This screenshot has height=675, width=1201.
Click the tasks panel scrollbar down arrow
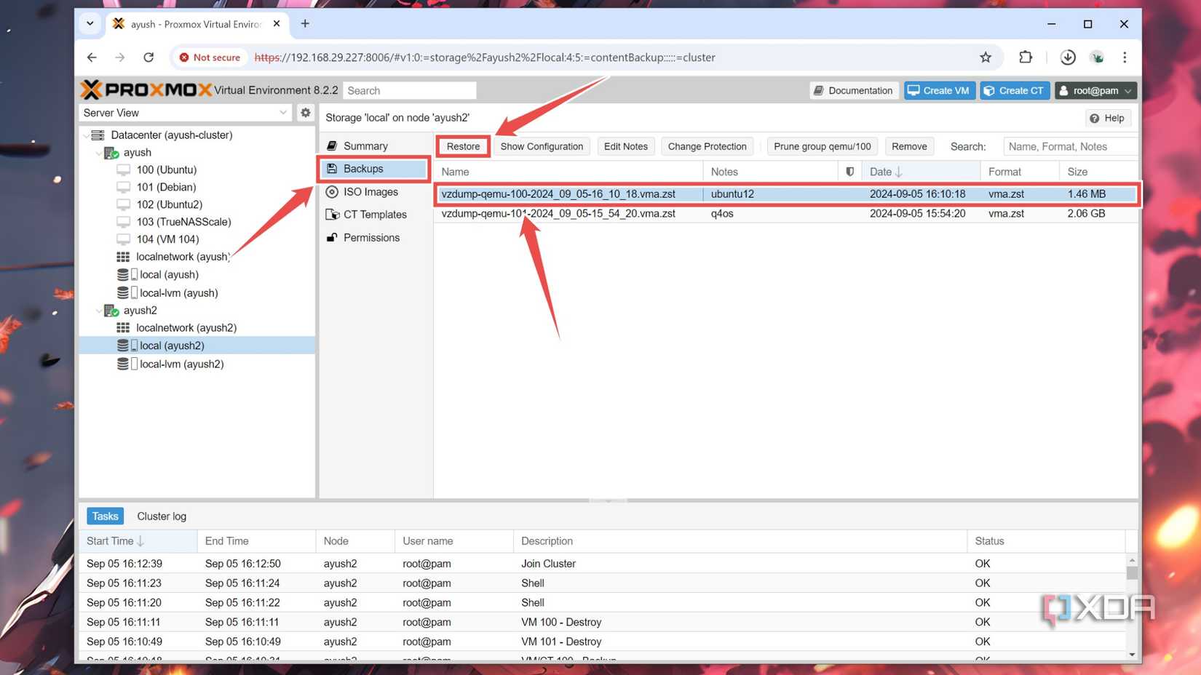(x=1132, y=655)
